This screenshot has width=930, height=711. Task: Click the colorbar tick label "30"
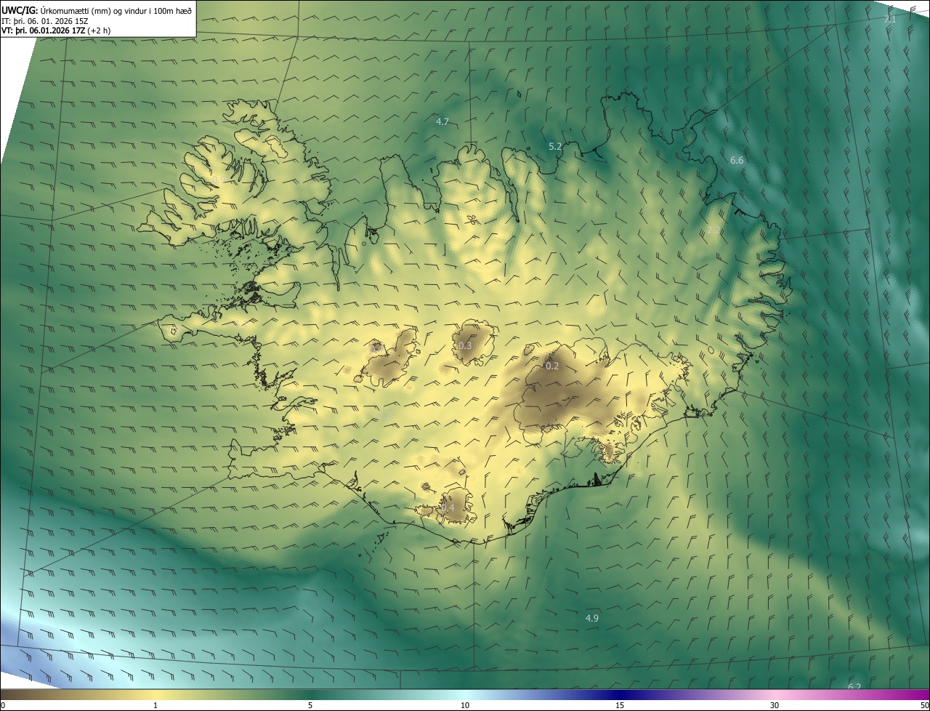[x=775, y=705]
